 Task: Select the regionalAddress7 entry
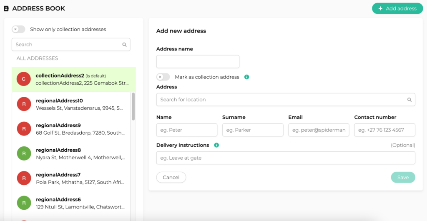point(71,178)
